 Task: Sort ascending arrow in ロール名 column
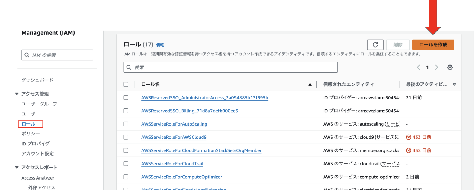(310, 85)
